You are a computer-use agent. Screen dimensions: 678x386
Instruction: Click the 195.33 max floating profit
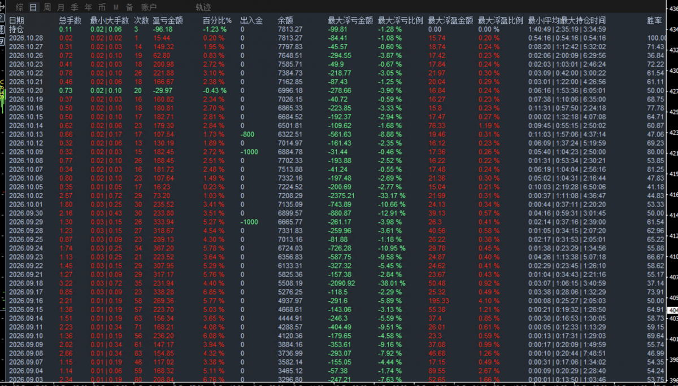click(438, 301)
